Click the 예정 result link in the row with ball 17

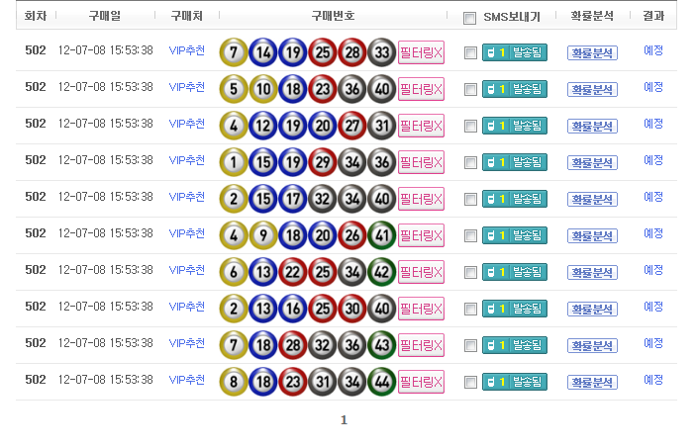(x=653, y=197)
